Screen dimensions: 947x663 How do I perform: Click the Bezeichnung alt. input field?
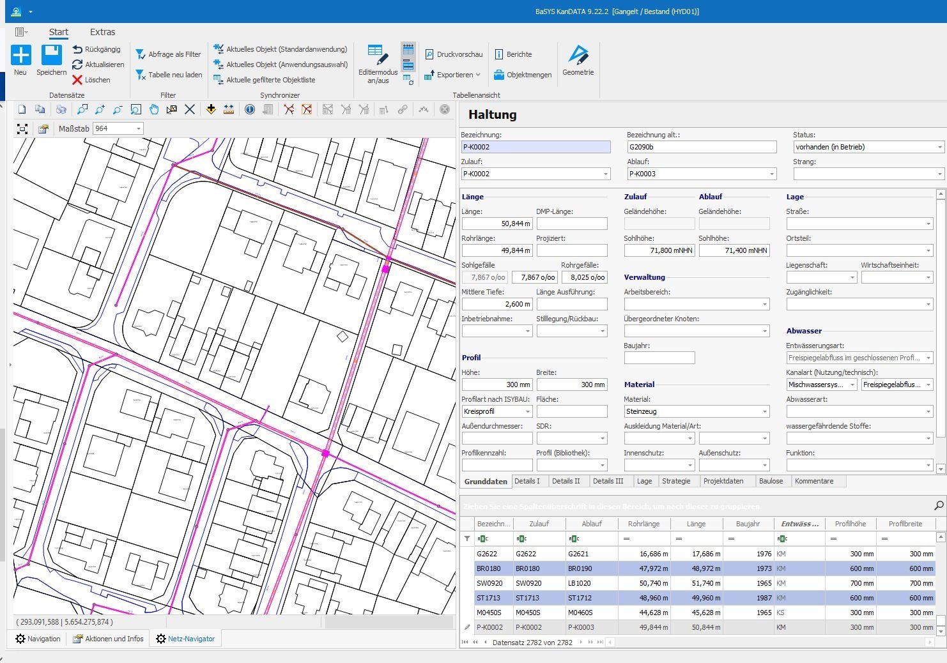coord(701,147)
